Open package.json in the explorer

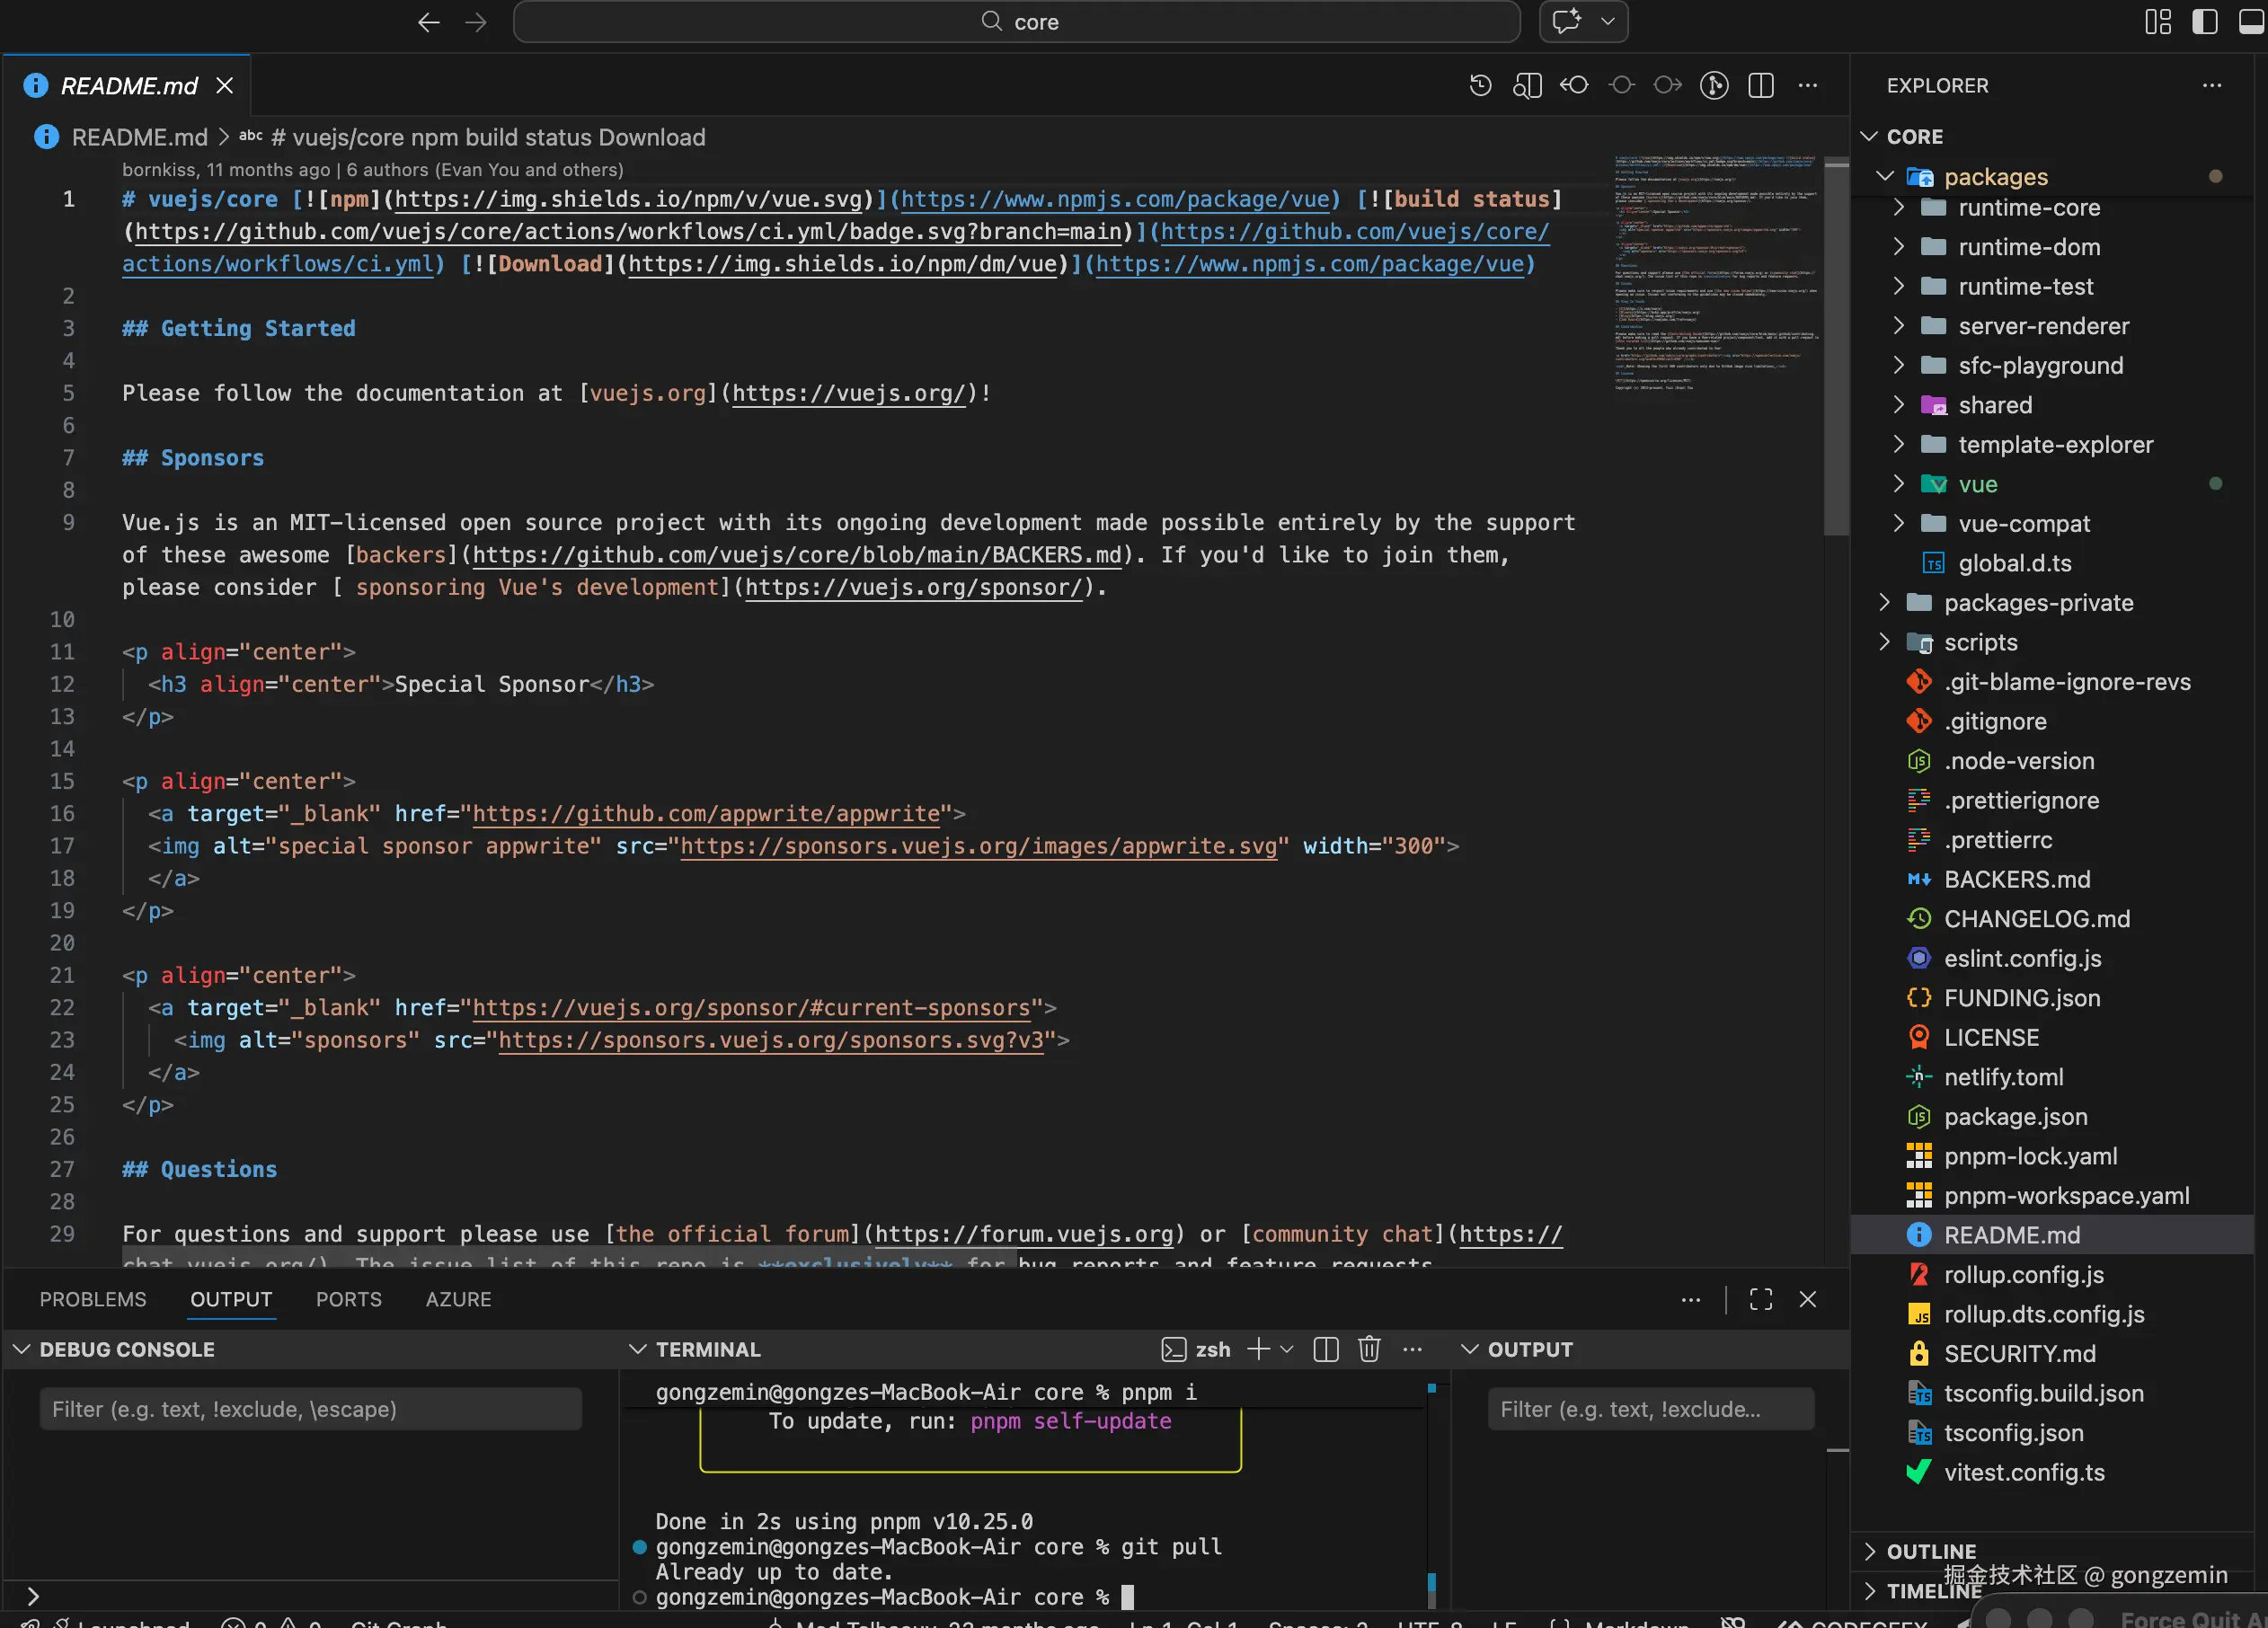(x=2015, y=1116)
